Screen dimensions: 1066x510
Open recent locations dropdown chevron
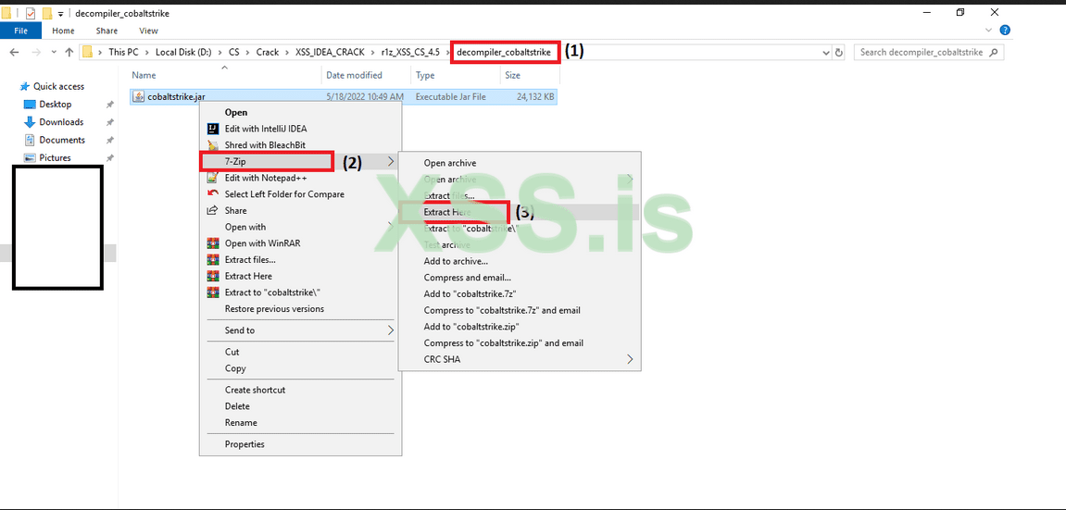coord(53,52)
